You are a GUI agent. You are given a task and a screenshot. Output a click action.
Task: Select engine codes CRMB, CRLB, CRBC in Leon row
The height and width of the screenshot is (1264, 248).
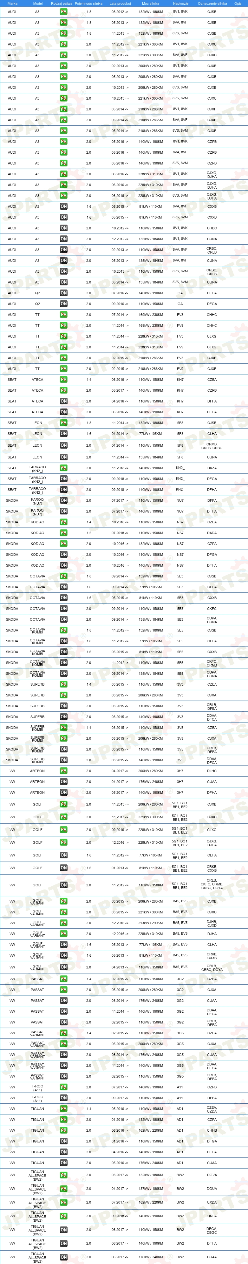[x=212, y=445]
